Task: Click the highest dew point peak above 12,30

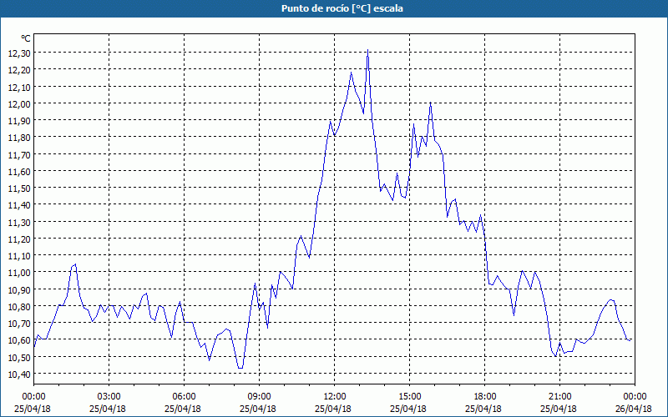Action: click(x=367, y=51)
